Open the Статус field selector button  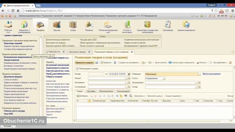coord(164,78)
